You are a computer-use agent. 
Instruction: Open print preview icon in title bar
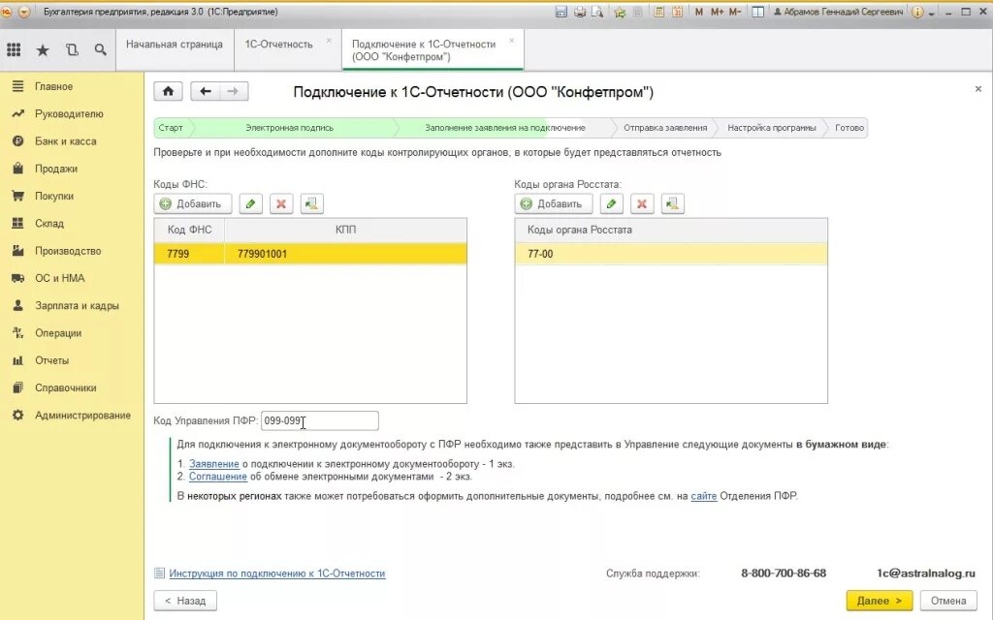(x=597, y=12)
